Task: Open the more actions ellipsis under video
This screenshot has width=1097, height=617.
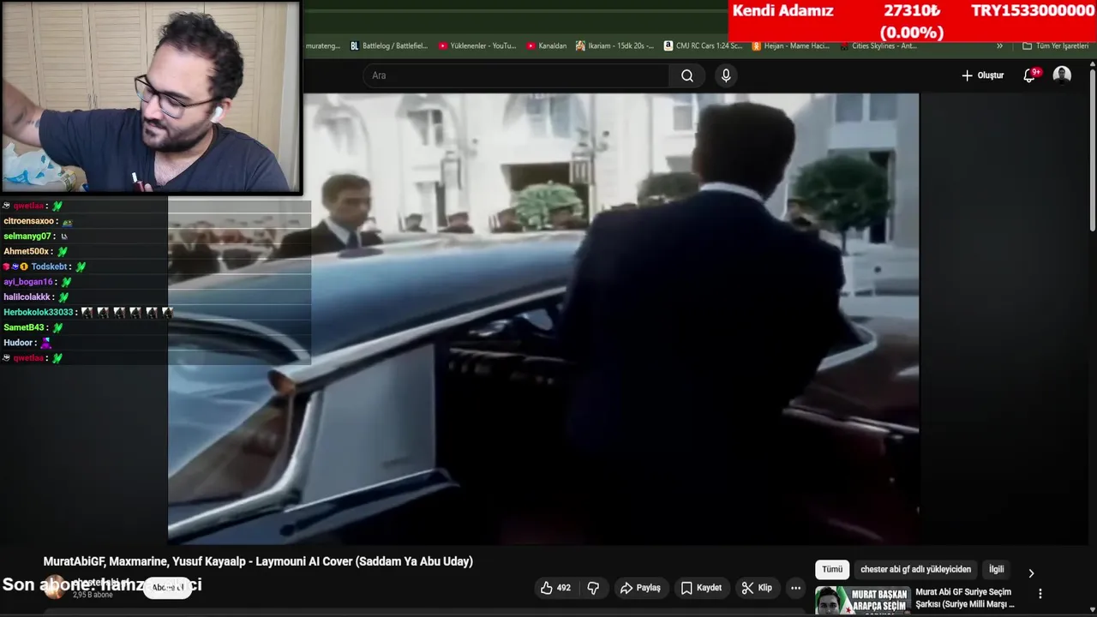Action: tap(796, 588)
